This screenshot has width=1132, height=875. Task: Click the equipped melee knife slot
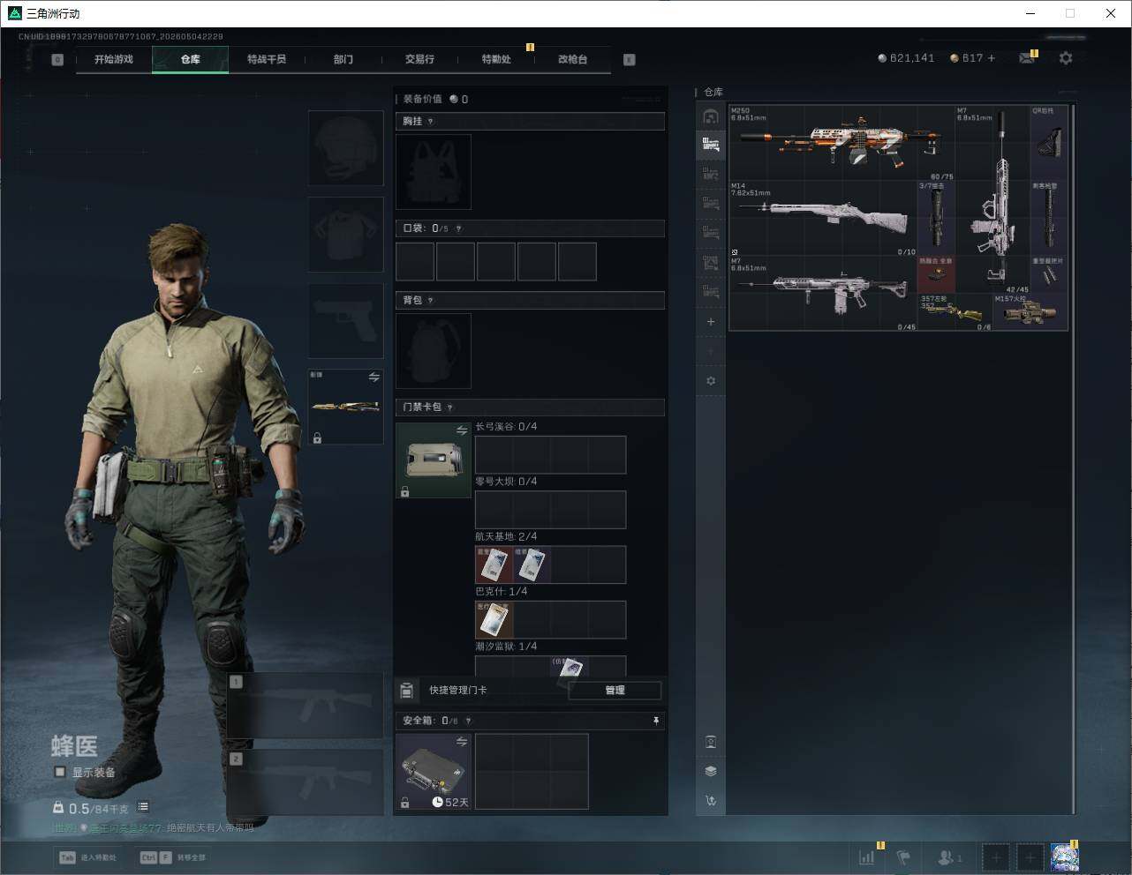pyautogui.click(x=345, y=407)
